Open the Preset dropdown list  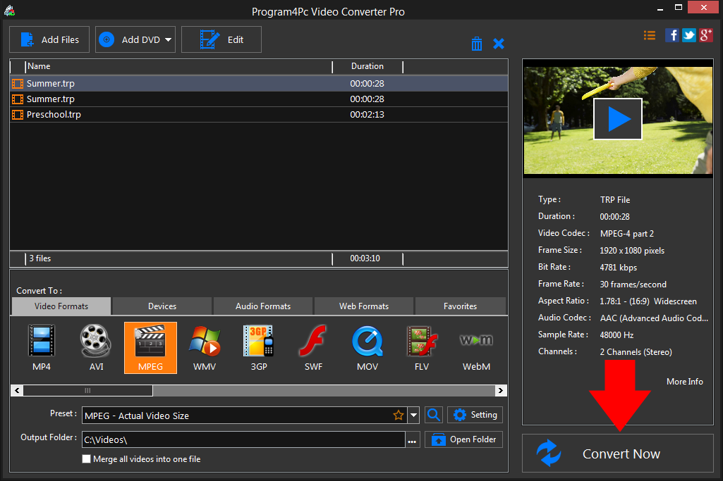pos(413,415)
